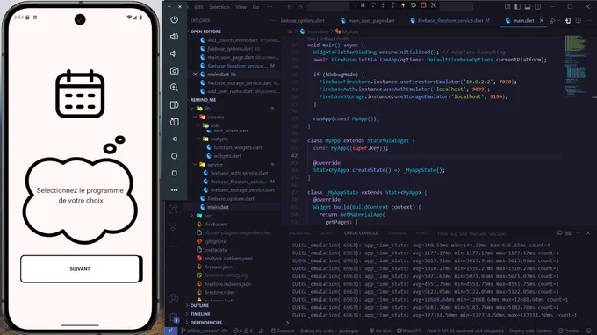
Task: Collapse the lib folder in explorer
Action: (207, 109)
